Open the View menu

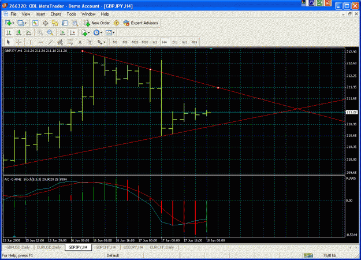tap(26, 14)
